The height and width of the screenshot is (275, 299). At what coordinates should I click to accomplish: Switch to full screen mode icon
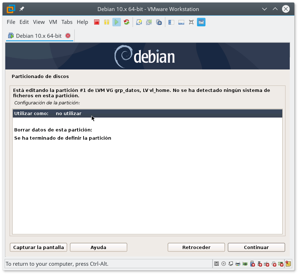point(191,22)
